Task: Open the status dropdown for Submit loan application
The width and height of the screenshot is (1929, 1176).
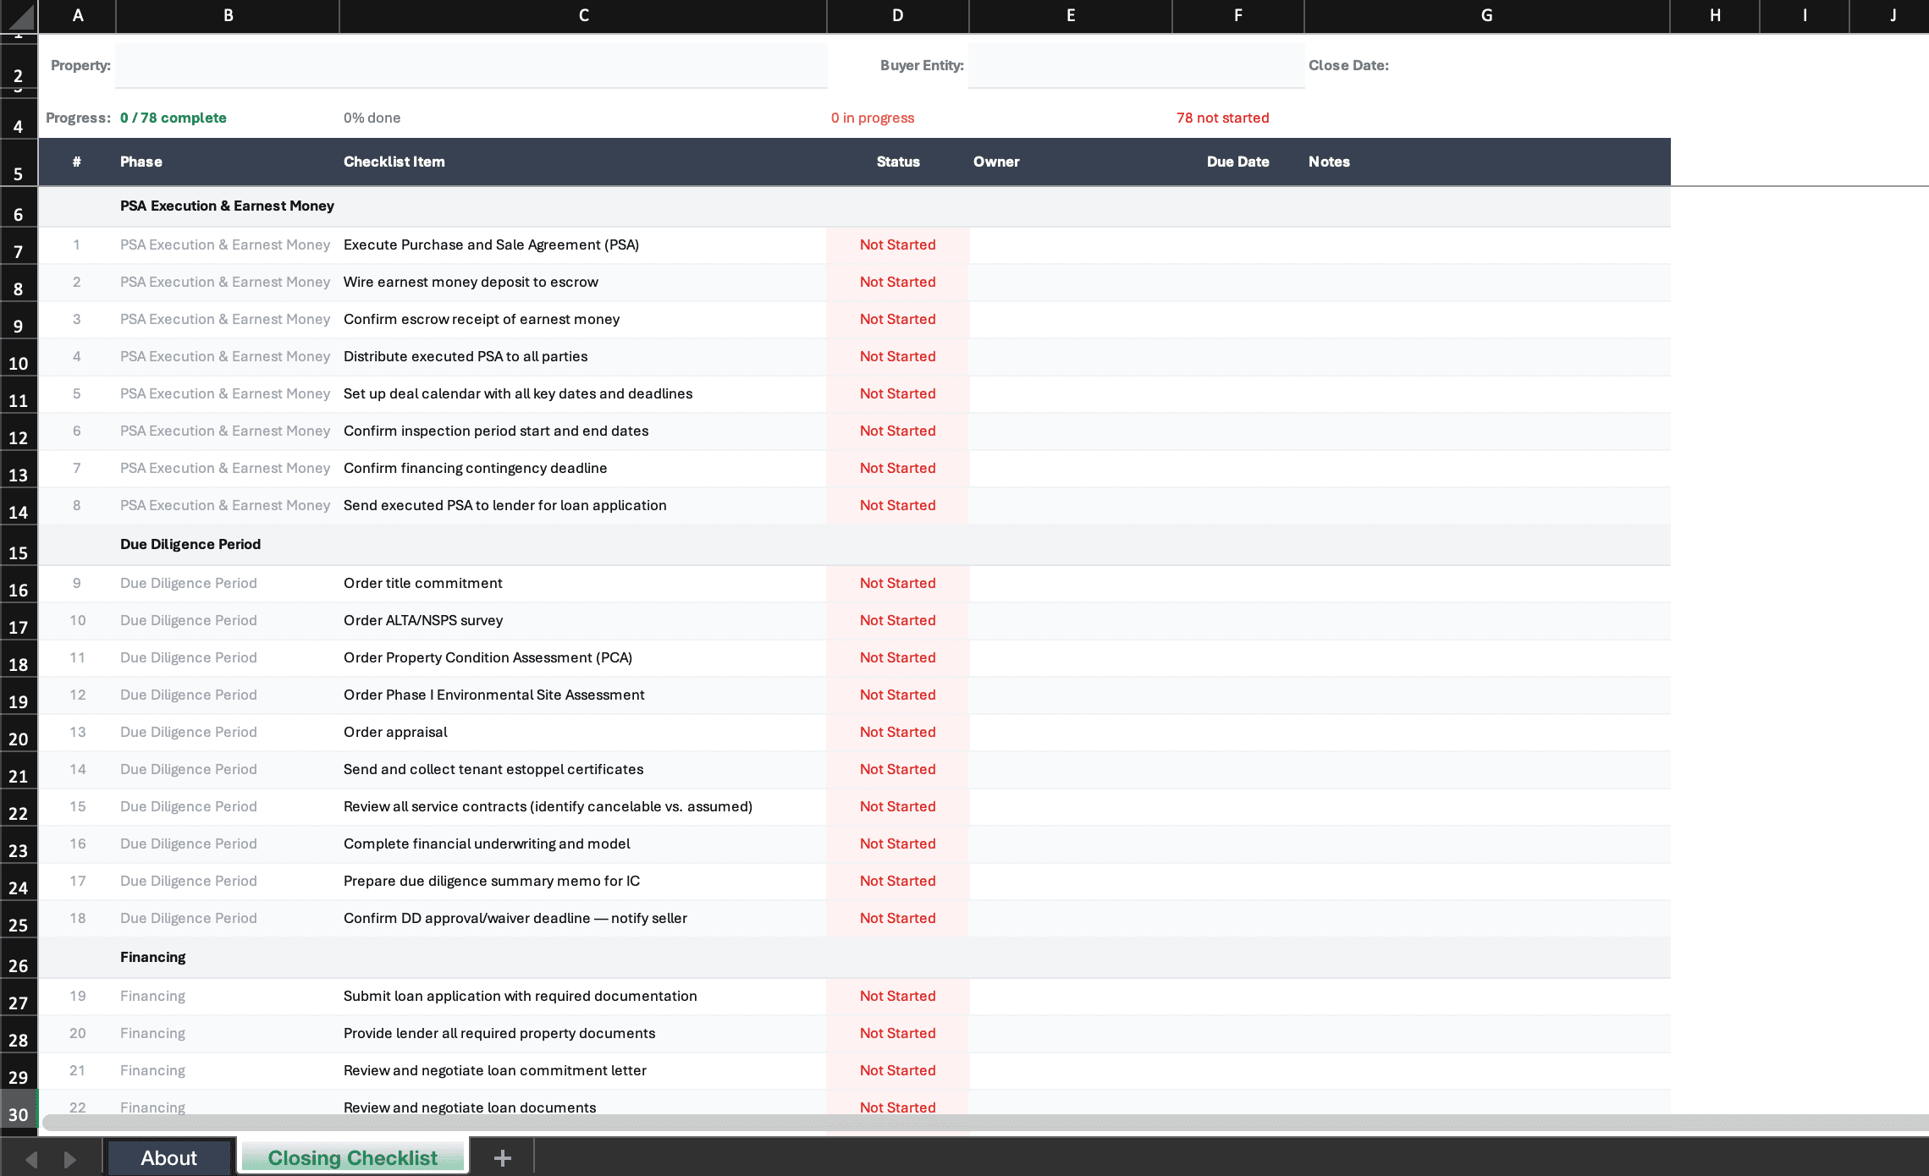Action: point(897,996)
